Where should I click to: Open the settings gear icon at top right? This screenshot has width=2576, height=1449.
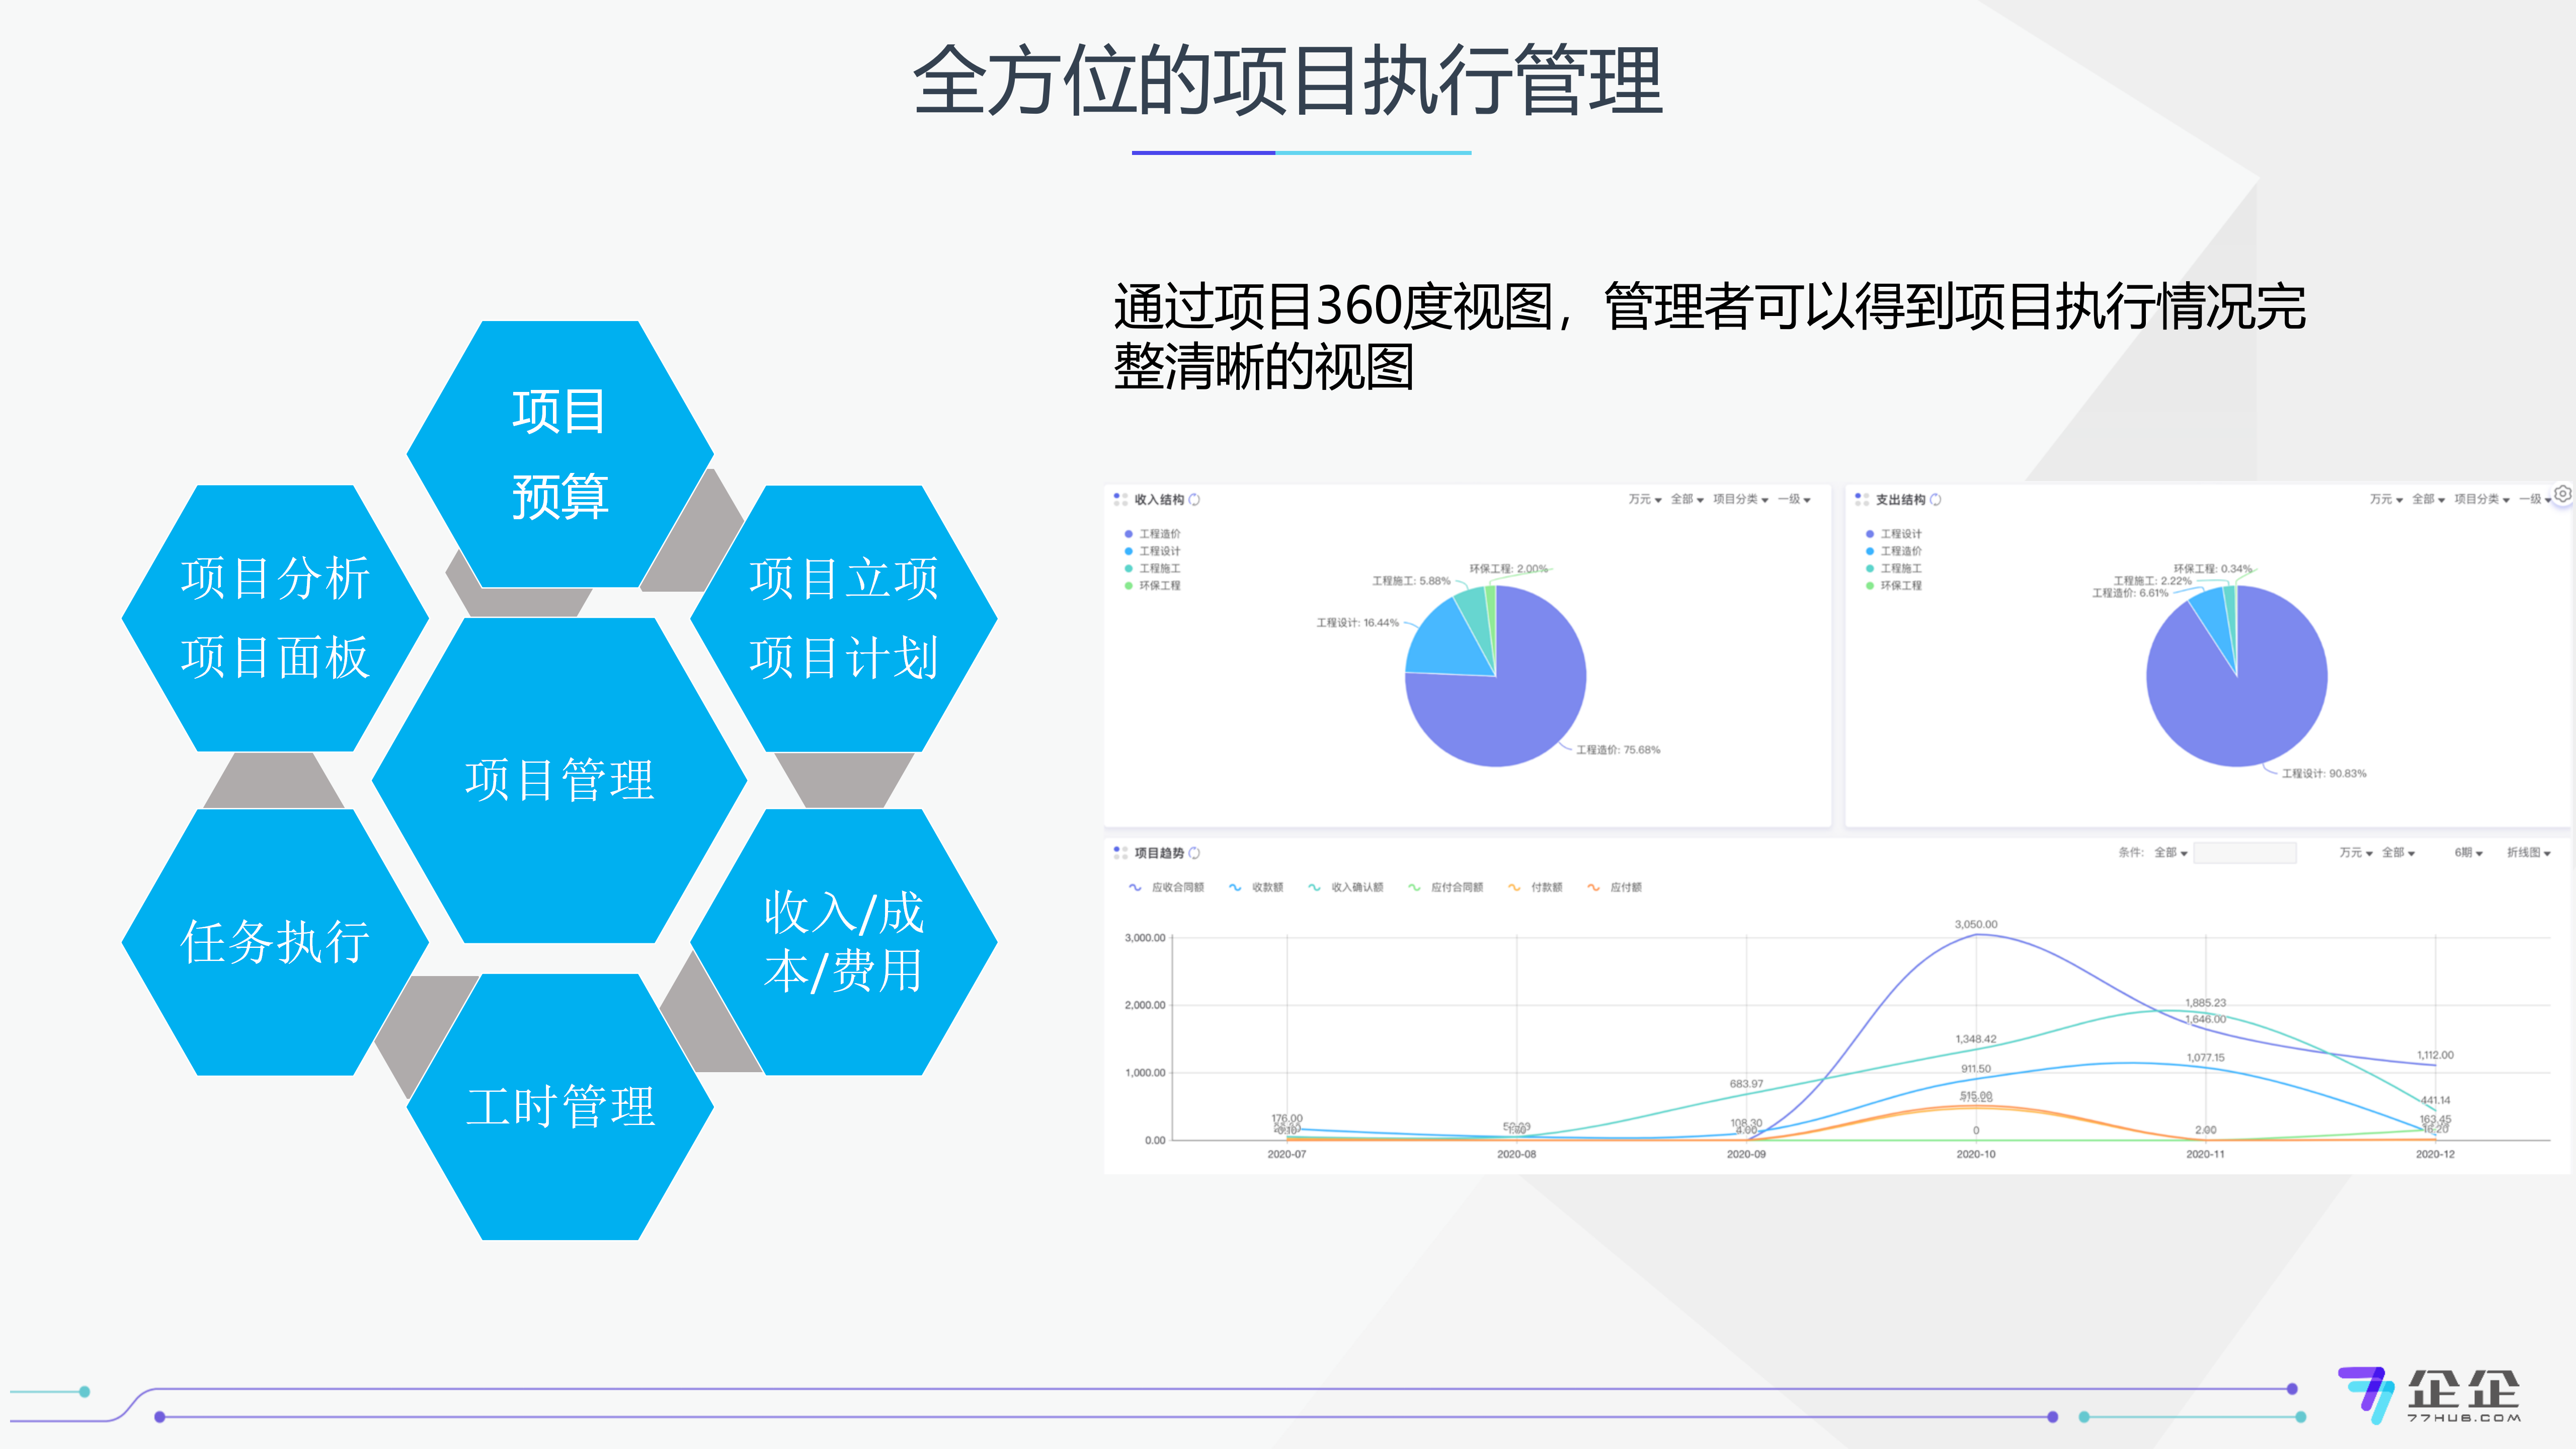pyautogui.click(x=2562, y=493)
